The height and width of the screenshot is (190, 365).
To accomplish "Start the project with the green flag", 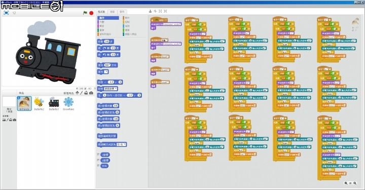I will coord(85,13).
